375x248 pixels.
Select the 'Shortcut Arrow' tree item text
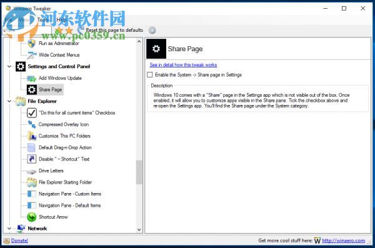(53, 217)
